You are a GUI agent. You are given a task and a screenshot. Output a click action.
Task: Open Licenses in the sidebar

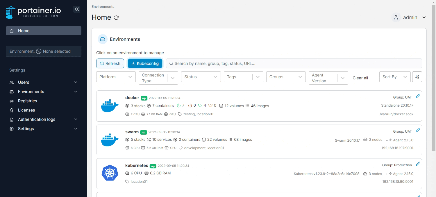tap(26, 110)
